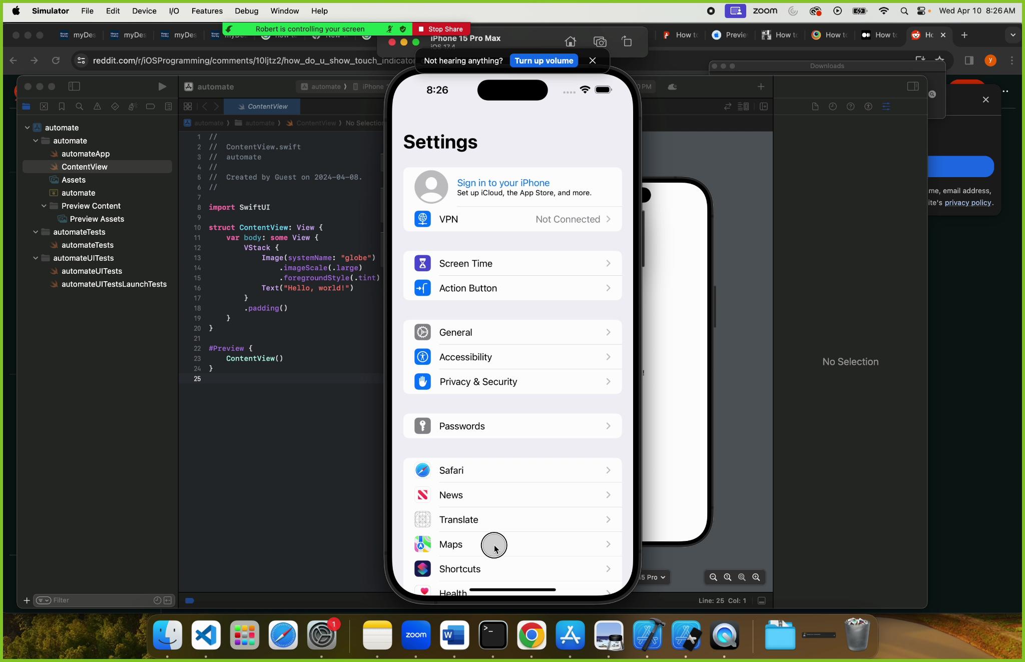Select automateUITestsLaunchTests file

(114, 284)
